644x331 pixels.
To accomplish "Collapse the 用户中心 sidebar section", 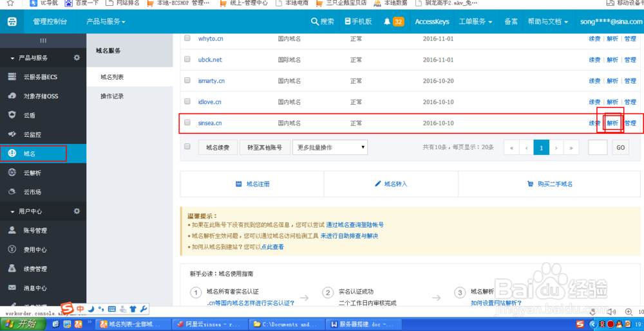I will pos(12,211).
